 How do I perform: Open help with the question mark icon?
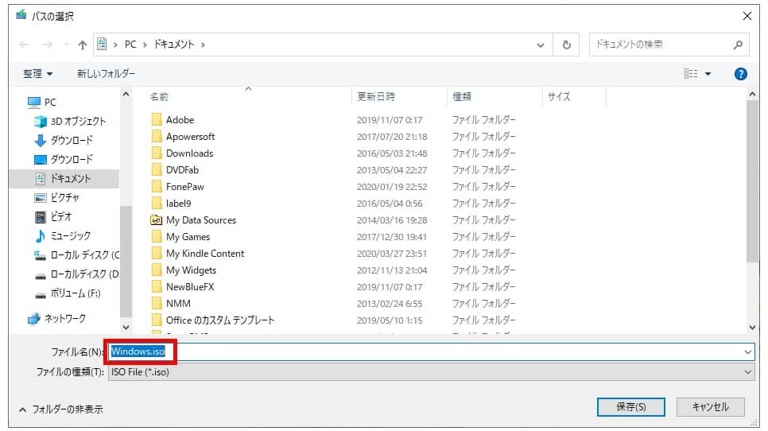point(741,74)
